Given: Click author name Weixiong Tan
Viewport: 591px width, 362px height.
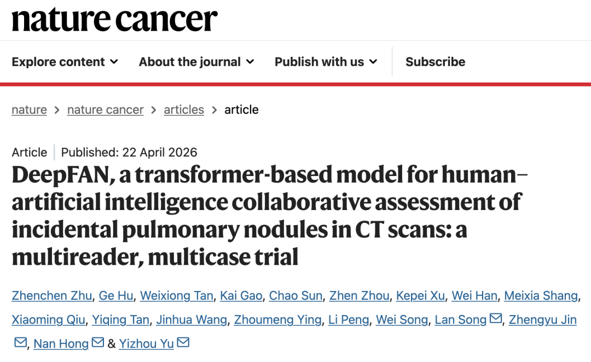Looking at the screenshot, I should tap(176, 296).
